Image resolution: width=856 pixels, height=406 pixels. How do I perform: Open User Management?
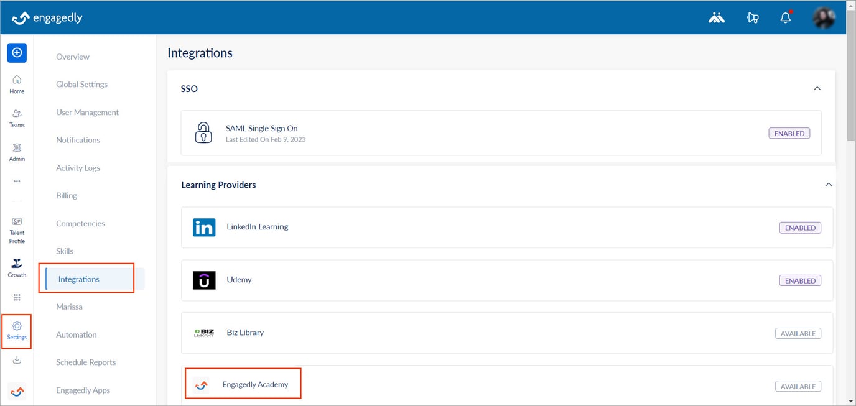[x=87, y=113]
